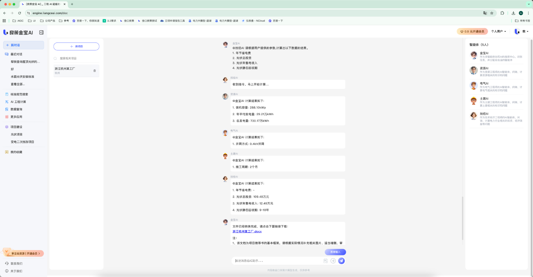533x277 pixels.
Task: Click the 享全站资源 | 开通会员 banner
Action: click(24, 253)
